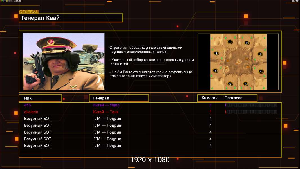Click the 'Генерал' column header

tap(119, 98)
